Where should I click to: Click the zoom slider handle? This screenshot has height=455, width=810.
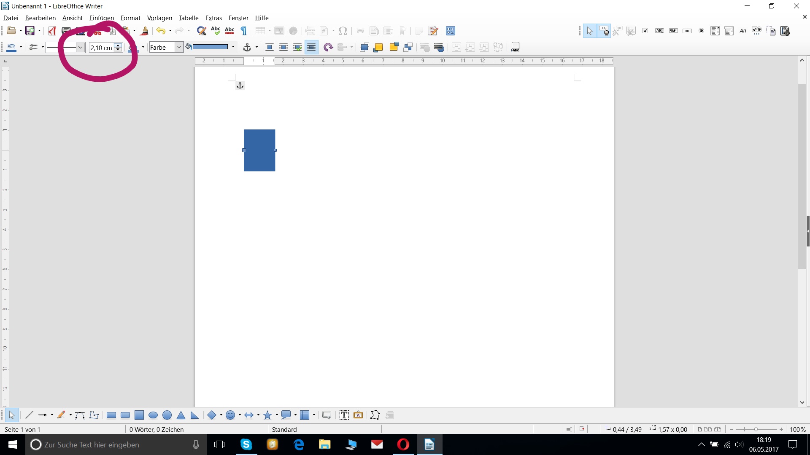pyautogui.click(x=756, y=429)
